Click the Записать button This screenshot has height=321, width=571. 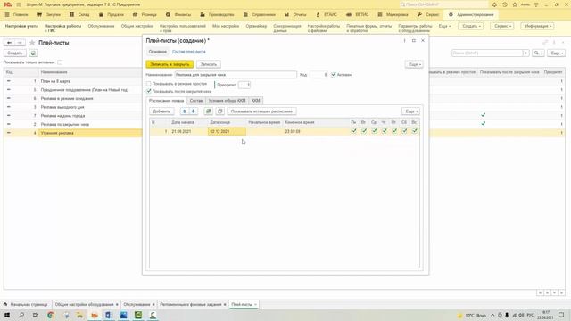pos(208,64)
